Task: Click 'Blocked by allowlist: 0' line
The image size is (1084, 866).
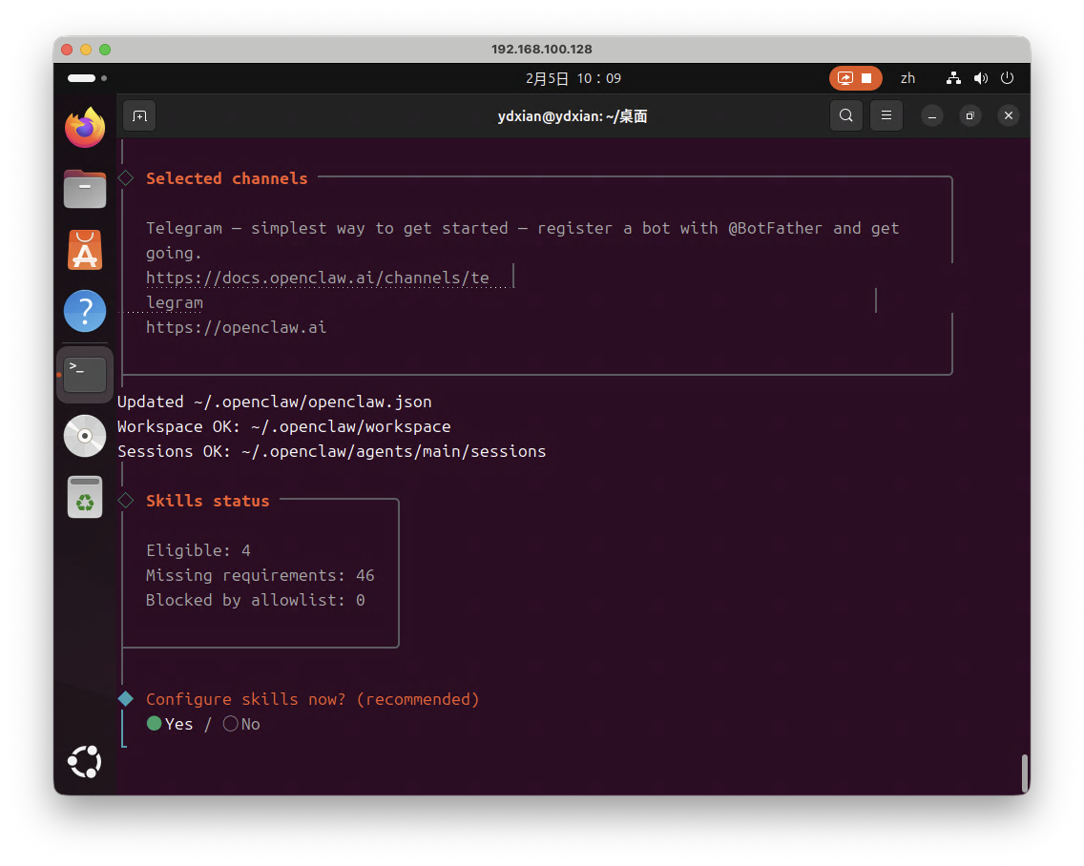Action: point(255,600)
